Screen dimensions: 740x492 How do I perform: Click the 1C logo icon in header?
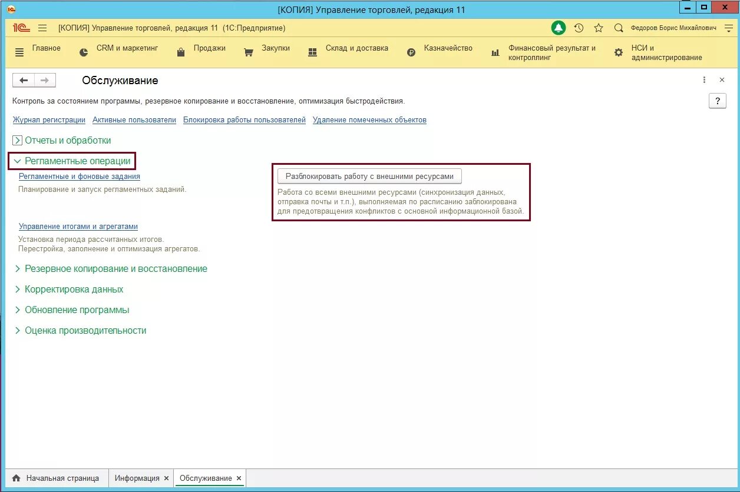pos(22,28)
